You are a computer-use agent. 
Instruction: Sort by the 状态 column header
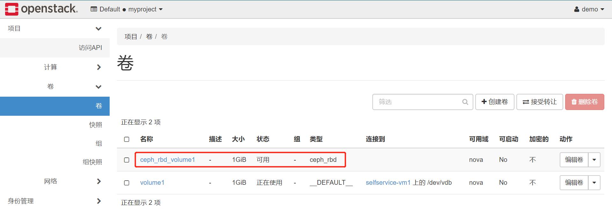coord(263,139)
